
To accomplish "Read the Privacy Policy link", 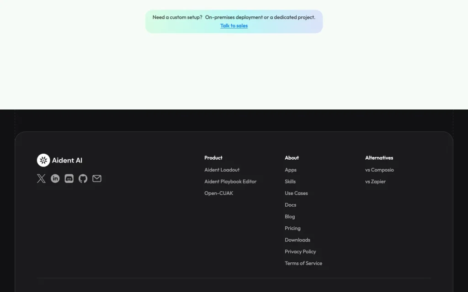I will pyautogui.click(x=300, y=251).
